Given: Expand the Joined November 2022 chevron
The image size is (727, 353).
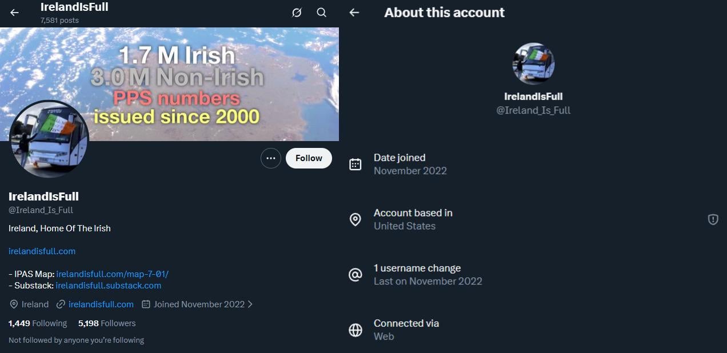Looking at the screenshot, I should click(250, 304).
